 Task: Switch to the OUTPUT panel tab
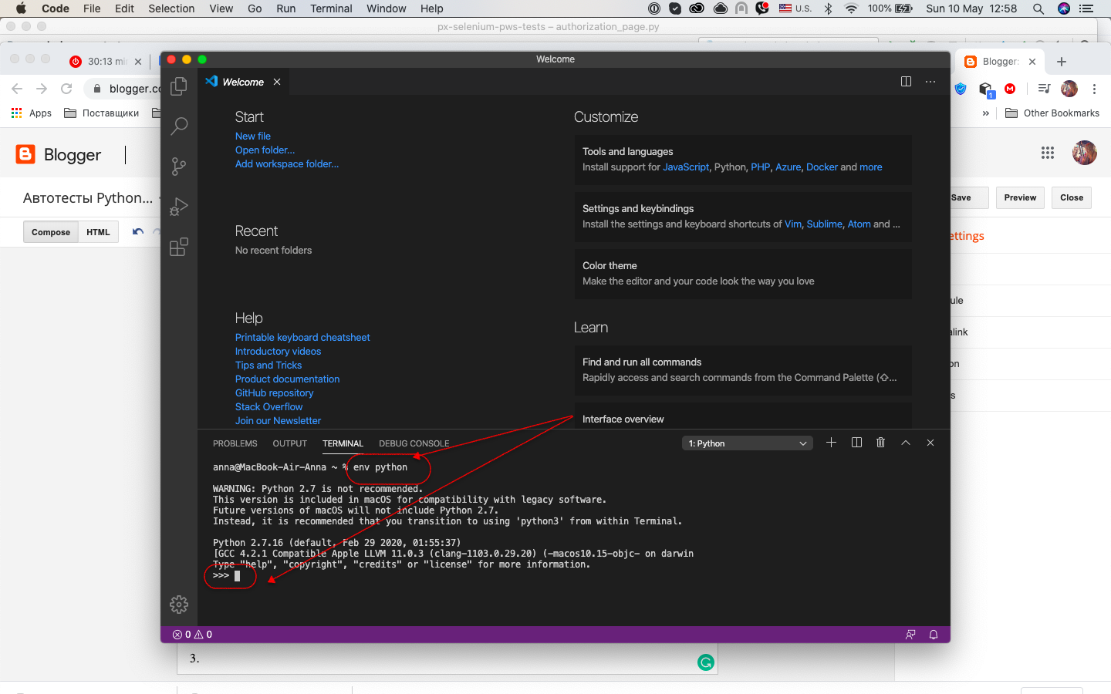click(290, 443)
